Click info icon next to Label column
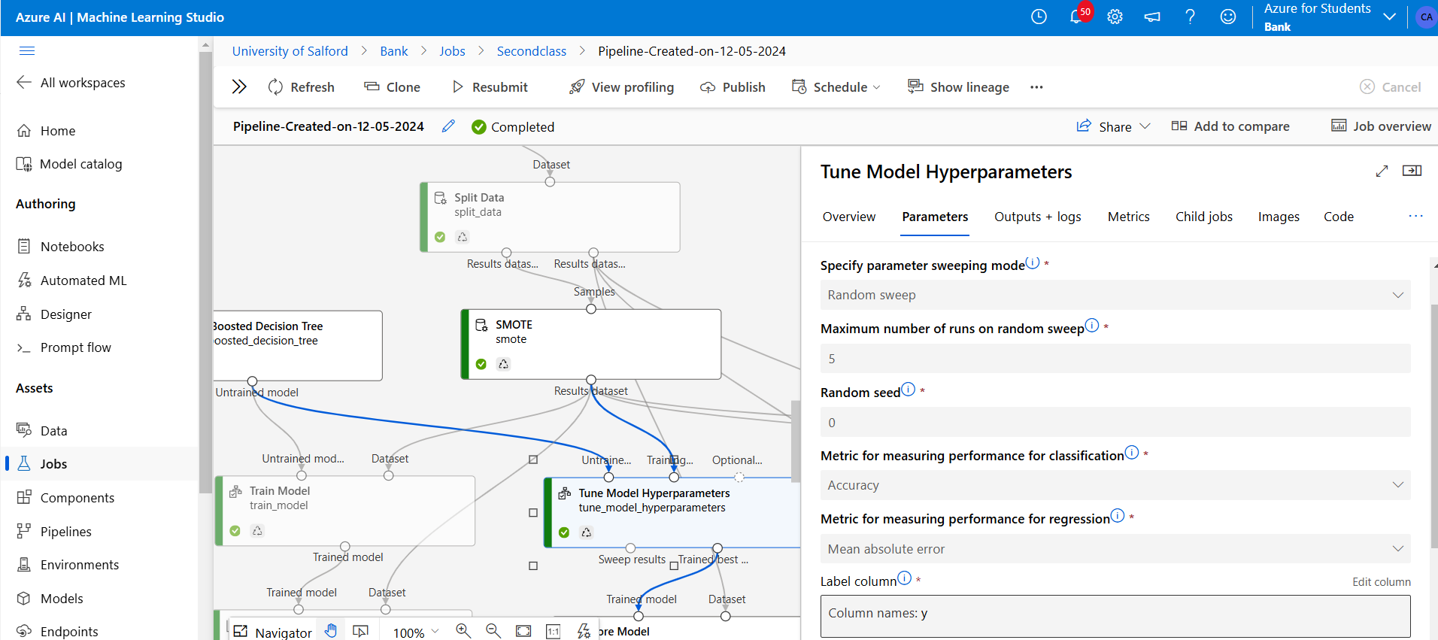The height and width of the screenshot is (640, 1438). coord(904,578)
